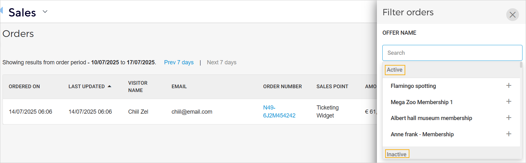Open the Sales dropdown chevron
The width and height of the screenshot is (526, 163).
[x=45, y=12]
